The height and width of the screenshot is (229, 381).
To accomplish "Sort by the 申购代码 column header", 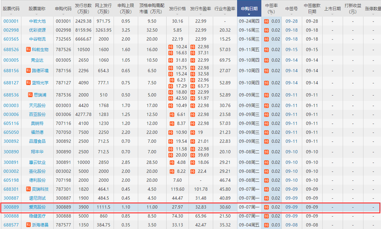I will (63, 9).
